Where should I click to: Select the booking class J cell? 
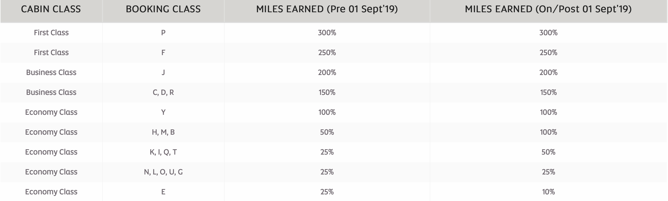click(163, 72)
